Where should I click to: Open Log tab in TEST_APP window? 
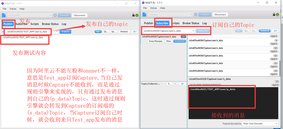(x=64, y=24)
